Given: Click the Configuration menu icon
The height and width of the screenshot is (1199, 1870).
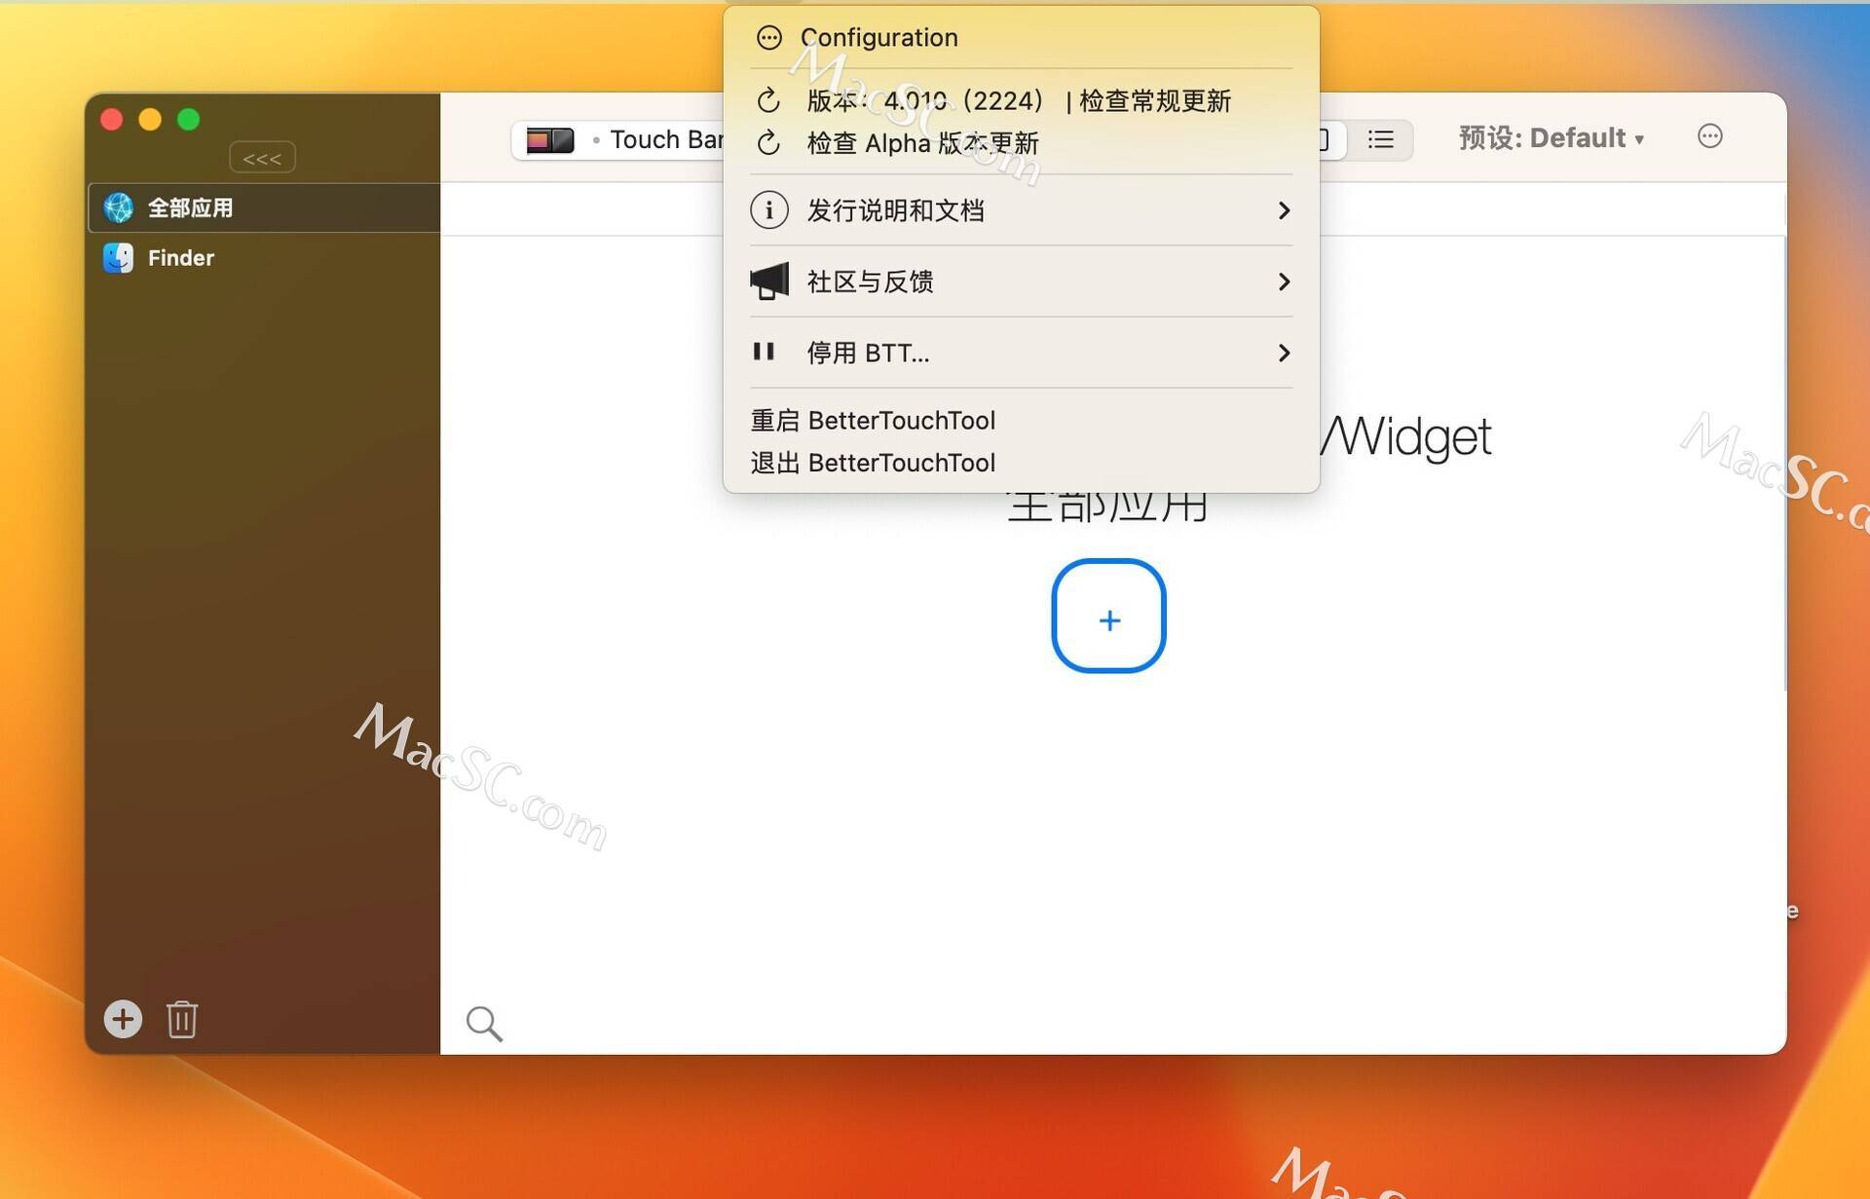Looking at the screenshot, I should point(766,37).
